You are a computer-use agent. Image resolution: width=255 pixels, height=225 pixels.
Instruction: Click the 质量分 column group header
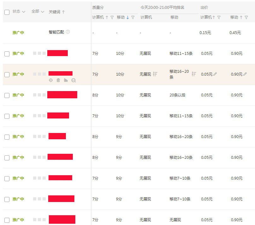tap(98, 8)
